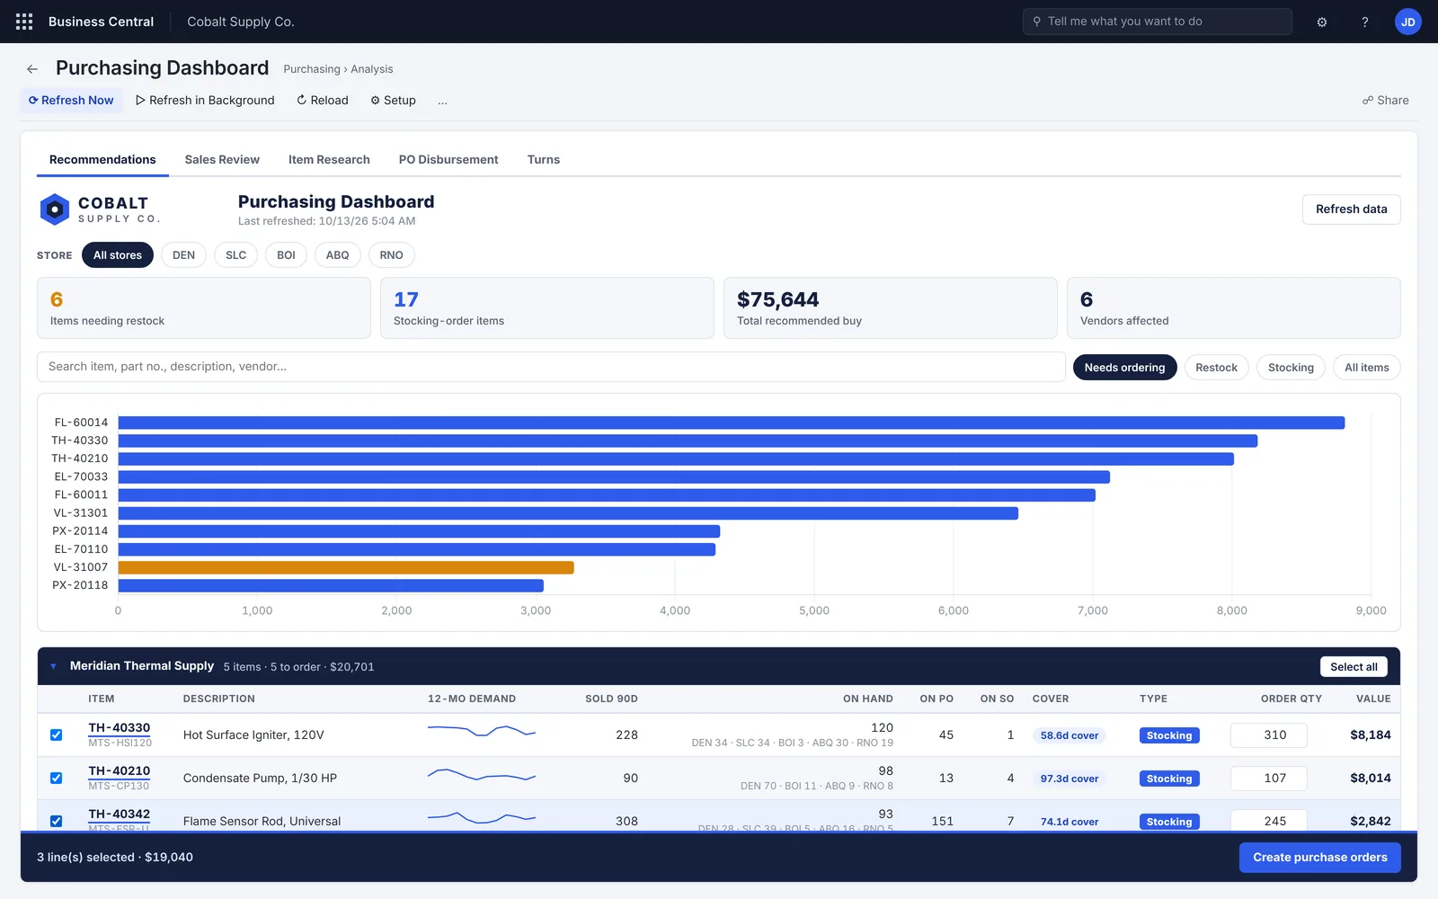Open item link TH-40342
The height and width of the screenshot is (899, 1438).
point(120,814)
